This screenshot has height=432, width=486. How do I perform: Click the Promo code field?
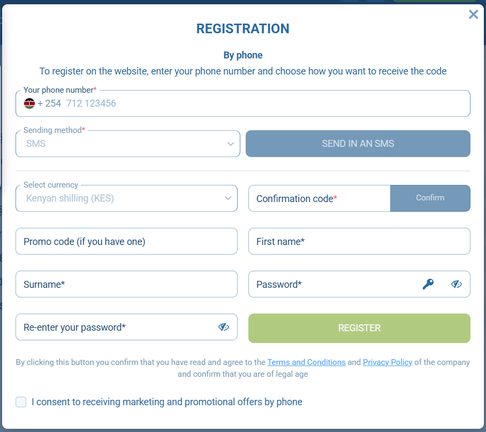click(x=126, y=241)
